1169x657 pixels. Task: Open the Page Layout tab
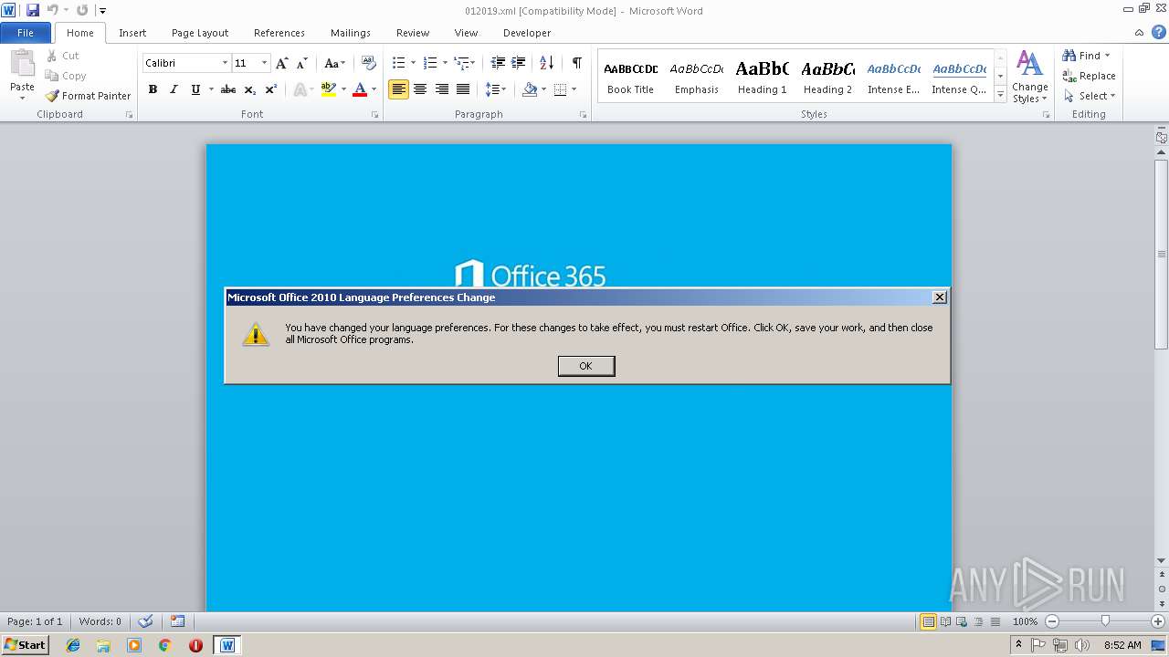(x=200, y=33)
